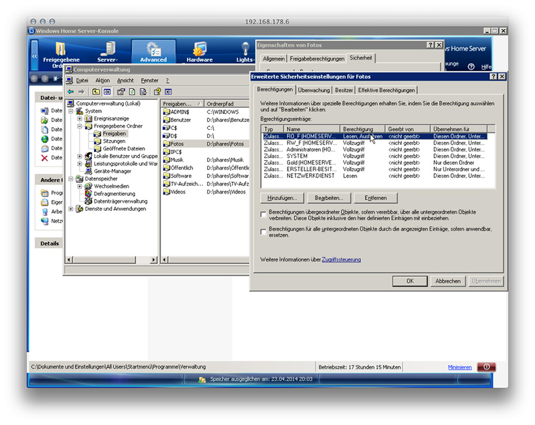Select the NETZWERKDIENST permission entry

(x=375, y=176)
